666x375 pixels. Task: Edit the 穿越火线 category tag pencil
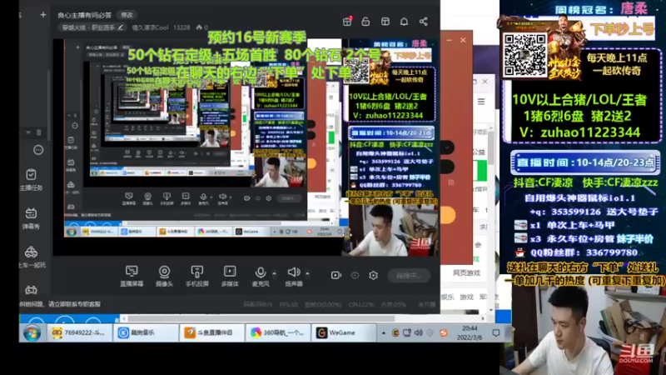point(121,27)
